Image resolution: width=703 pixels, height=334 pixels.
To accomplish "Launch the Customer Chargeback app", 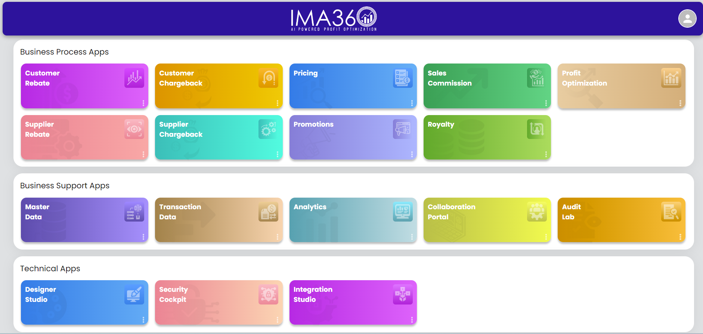I will pyautogui.click(x=219, y=86).
